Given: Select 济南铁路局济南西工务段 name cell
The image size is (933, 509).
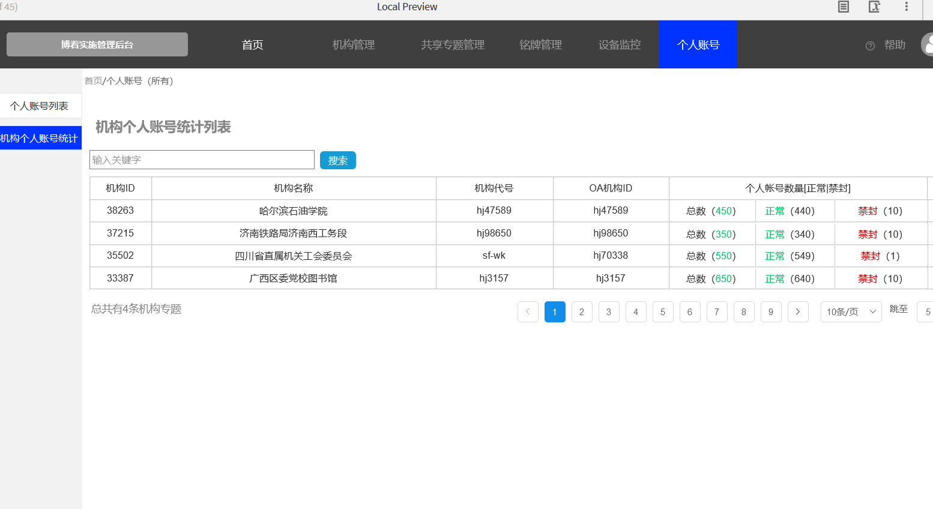Looking at the screenshot, I should pyautogui.click(x=294, y=233).
